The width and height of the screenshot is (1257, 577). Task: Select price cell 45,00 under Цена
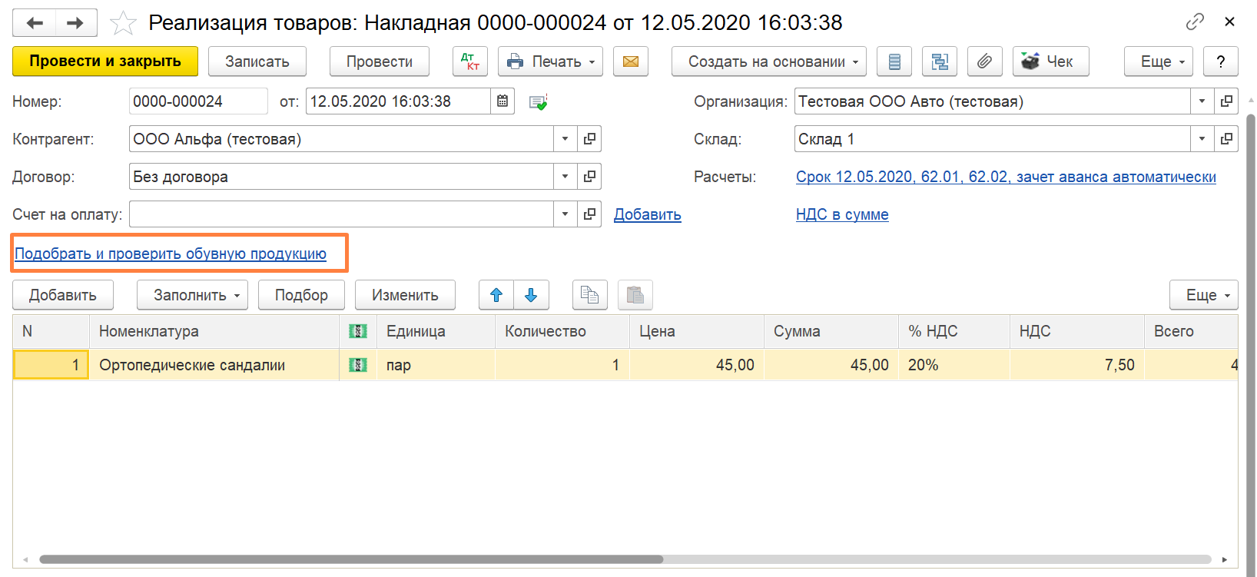(697, 365)
